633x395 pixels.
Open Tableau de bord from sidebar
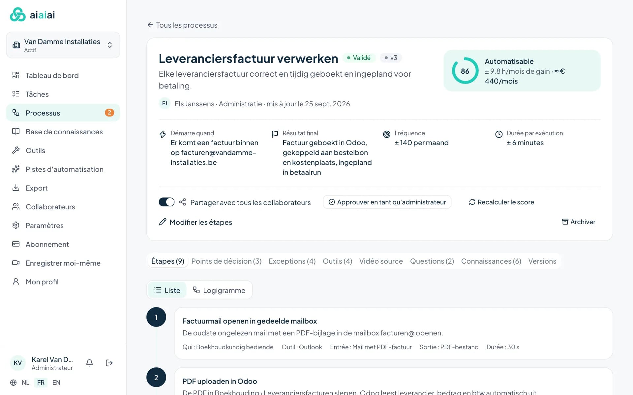pos(63,75)
